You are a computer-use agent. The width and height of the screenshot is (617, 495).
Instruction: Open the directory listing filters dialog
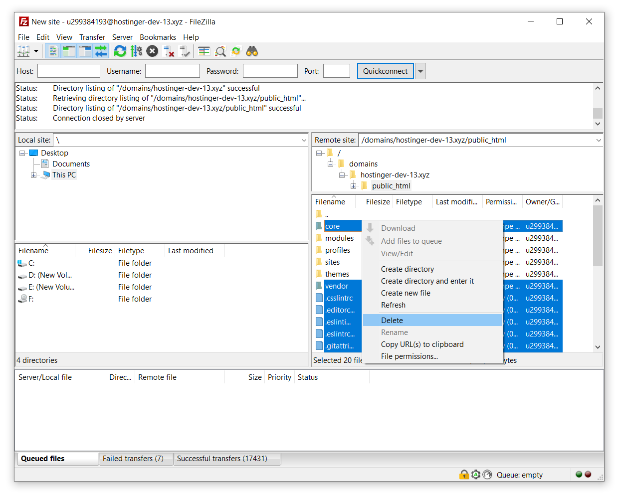click(204, 51)
